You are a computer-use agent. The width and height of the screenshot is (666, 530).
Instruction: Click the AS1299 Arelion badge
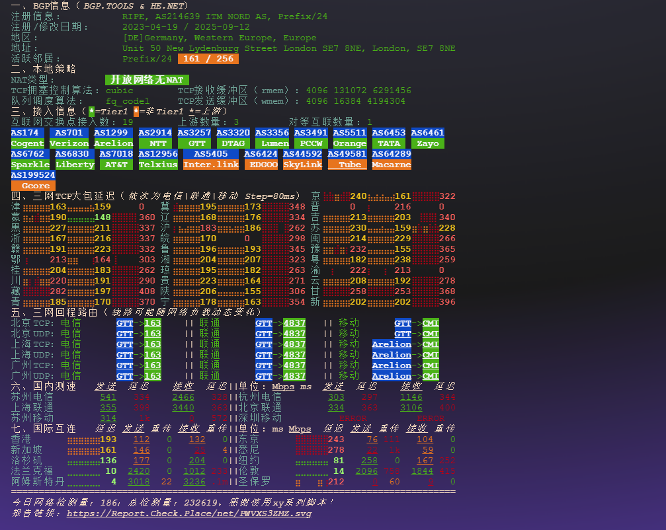(x=112, y=137)
